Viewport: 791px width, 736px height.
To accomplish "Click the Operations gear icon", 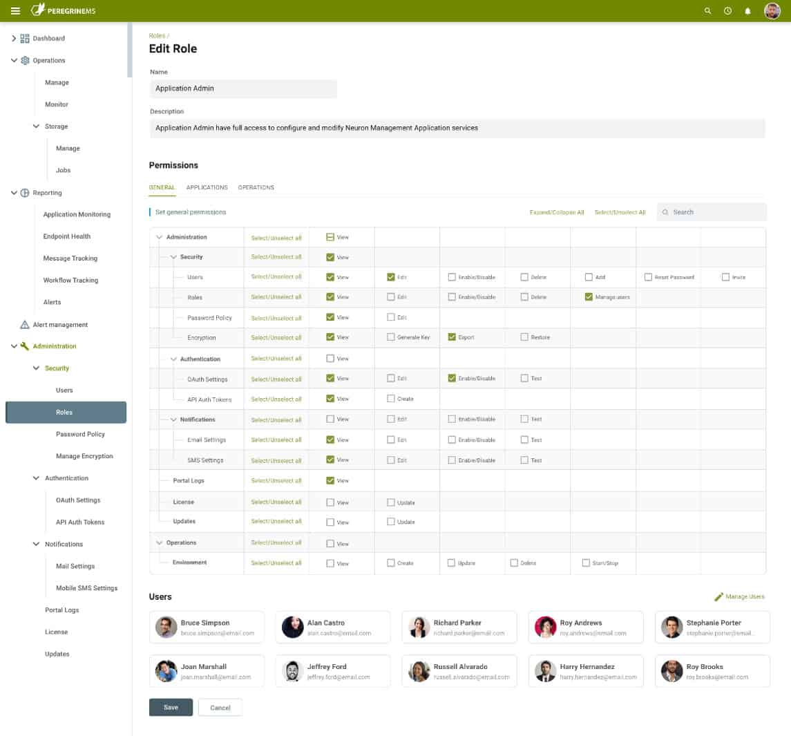I will click(25, 60).
